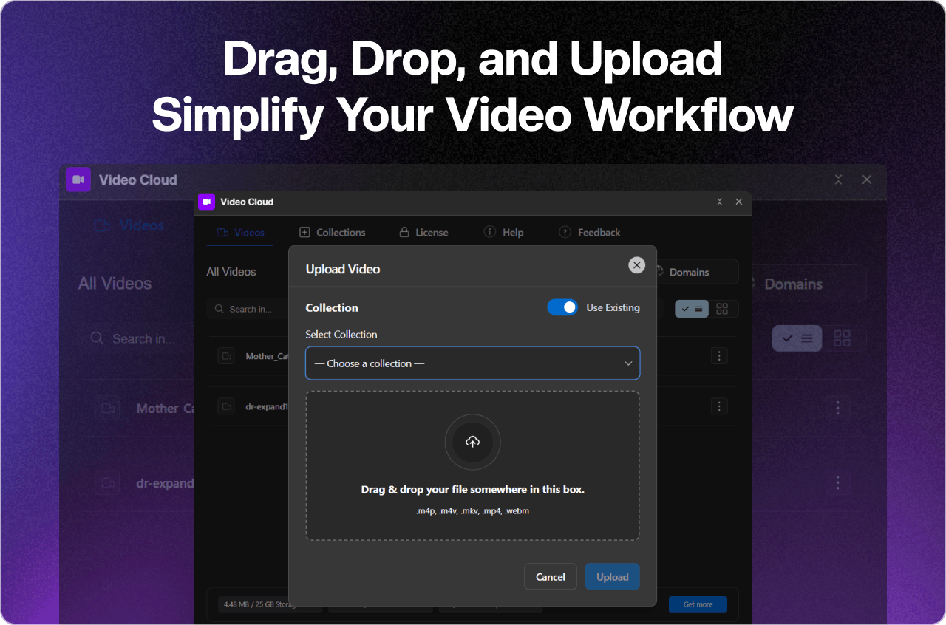Screen dimensions: 946x625
Task: Click the Get more storage button
Action: [x=697, y=604]
